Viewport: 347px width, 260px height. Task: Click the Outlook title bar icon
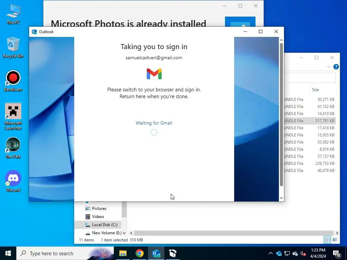[x=34, y=31]
